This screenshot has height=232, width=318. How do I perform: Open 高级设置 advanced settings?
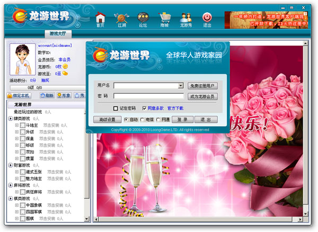(x=107, y=120)
